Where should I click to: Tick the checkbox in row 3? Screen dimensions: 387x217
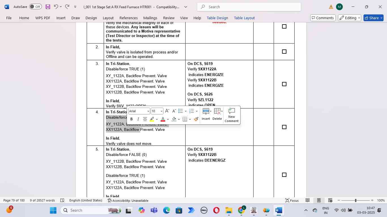[284, 84]
